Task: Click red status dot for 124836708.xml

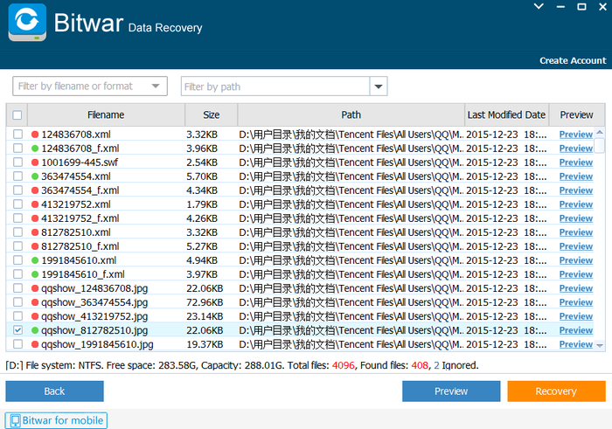Action: (x=35, y=135)
